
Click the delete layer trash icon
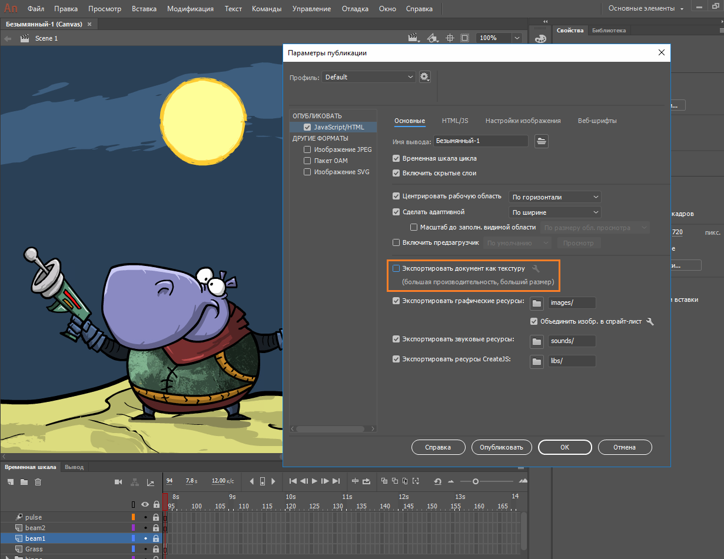pos(38,482)
